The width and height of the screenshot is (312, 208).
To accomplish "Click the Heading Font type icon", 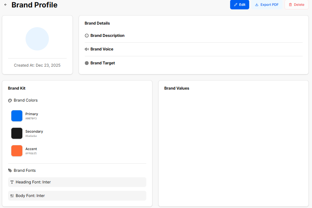I will tap(12, 182).
